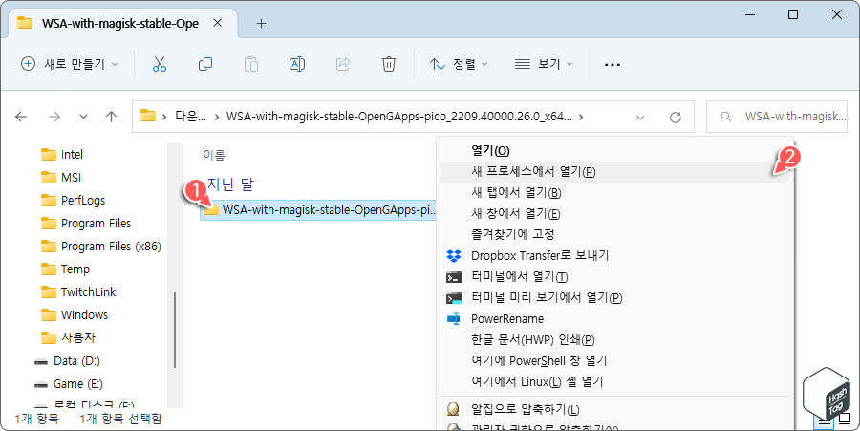Expand the address bar history dropdown
Screen dimensions: 860x431
point(640,117)
